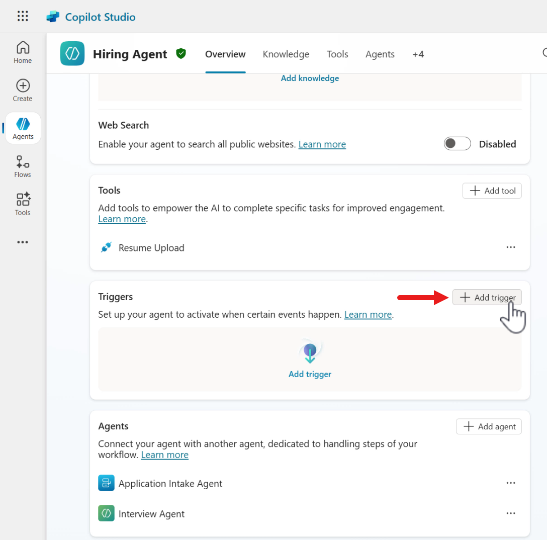This screenshot has height=540, width=547.
Task: Toggle the Web Search switch on
Action: [x=457, y=144]
